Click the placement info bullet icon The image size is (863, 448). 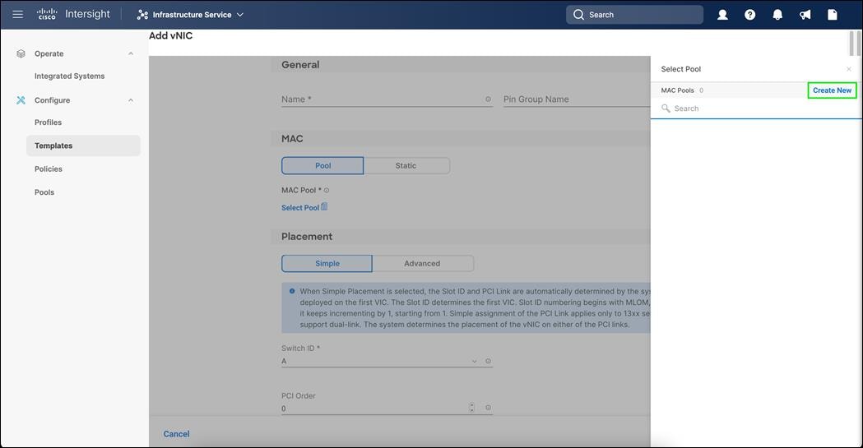[x=292, y=291]
